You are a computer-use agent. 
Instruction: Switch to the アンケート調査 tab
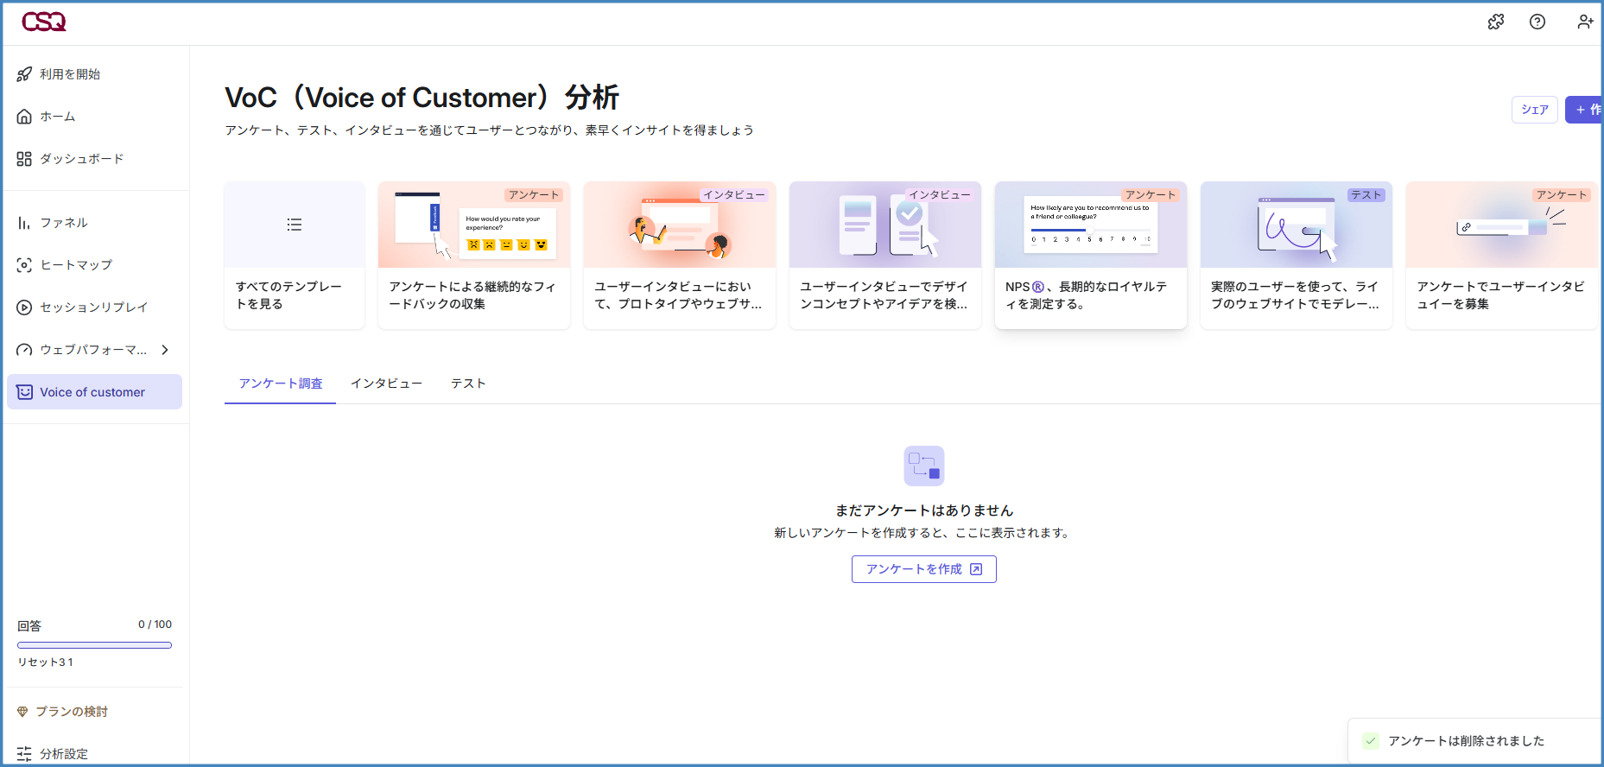(x=281, y=383)
